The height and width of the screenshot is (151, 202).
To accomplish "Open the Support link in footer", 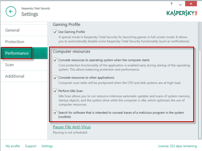I will coord(31,146).
